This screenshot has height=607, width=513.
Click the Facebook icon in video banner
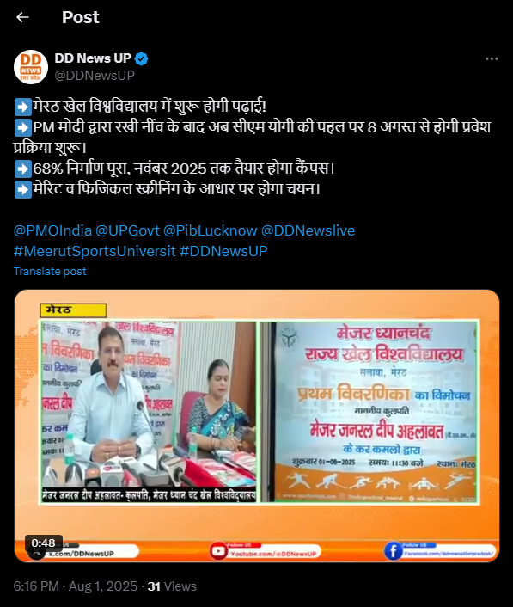[393, 551]
